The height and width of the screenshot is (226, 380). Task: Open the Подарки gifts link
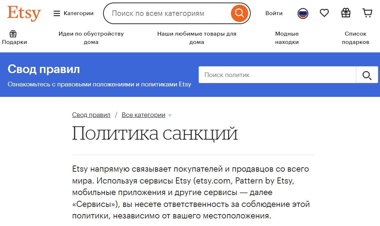click(x=14, y=38)
